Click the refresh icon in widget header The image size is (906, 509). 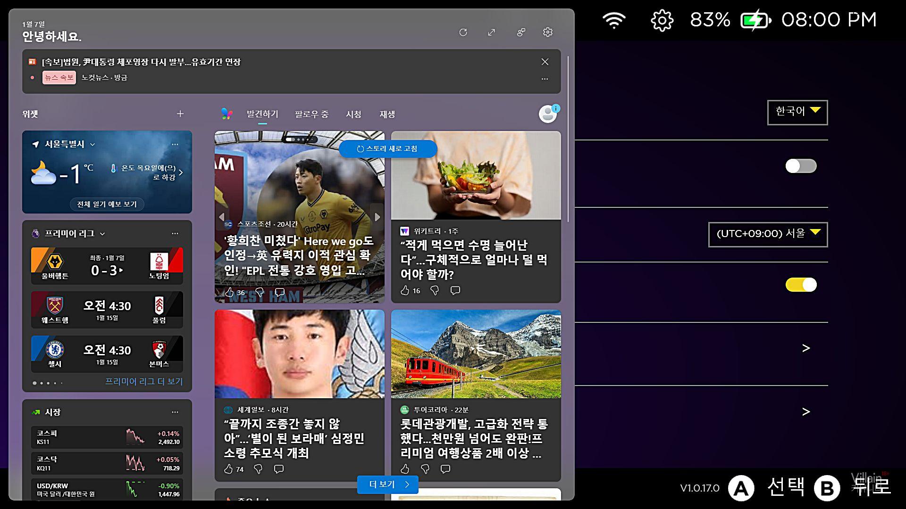coord(463,32)
